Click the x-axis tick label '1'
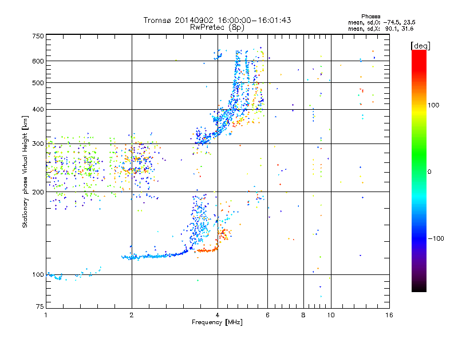The image size is (458, 343). click(46, 315)
